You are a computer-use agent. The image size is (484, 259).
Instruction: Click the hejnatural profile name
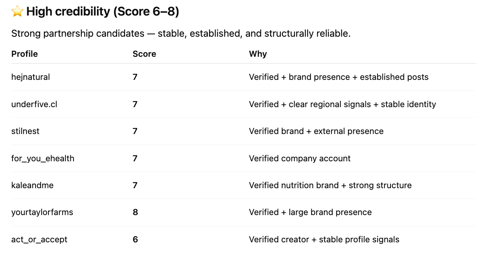[x=31, y=77]
